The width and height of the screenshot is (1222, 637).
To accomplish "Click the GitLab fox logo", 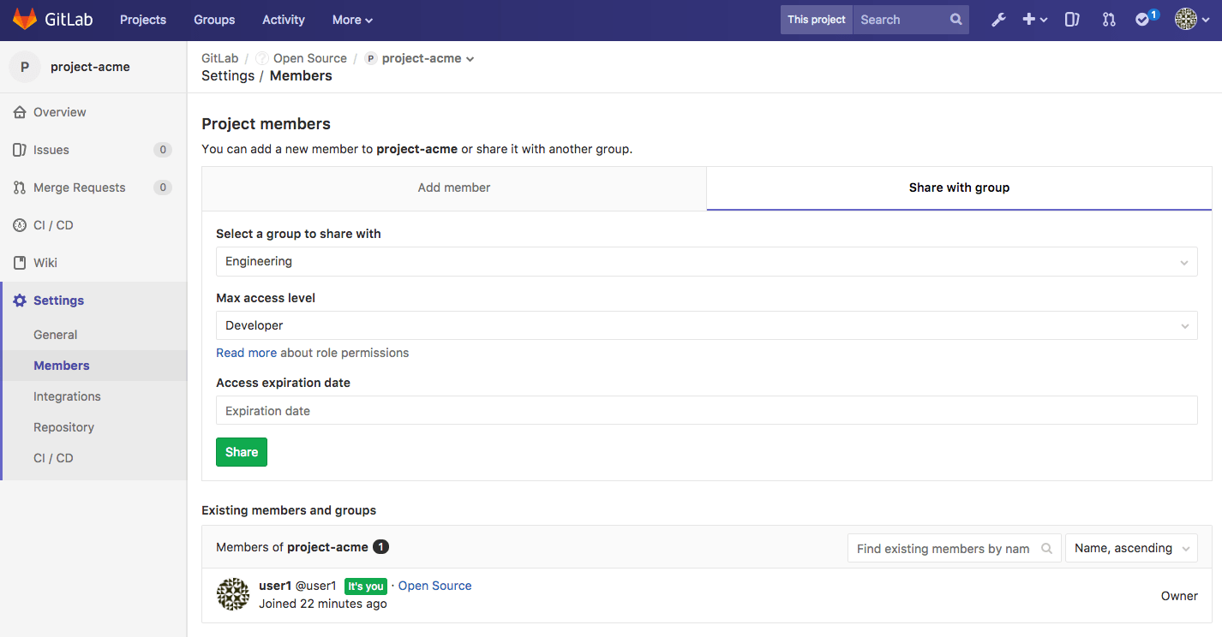I will point(25,17).
